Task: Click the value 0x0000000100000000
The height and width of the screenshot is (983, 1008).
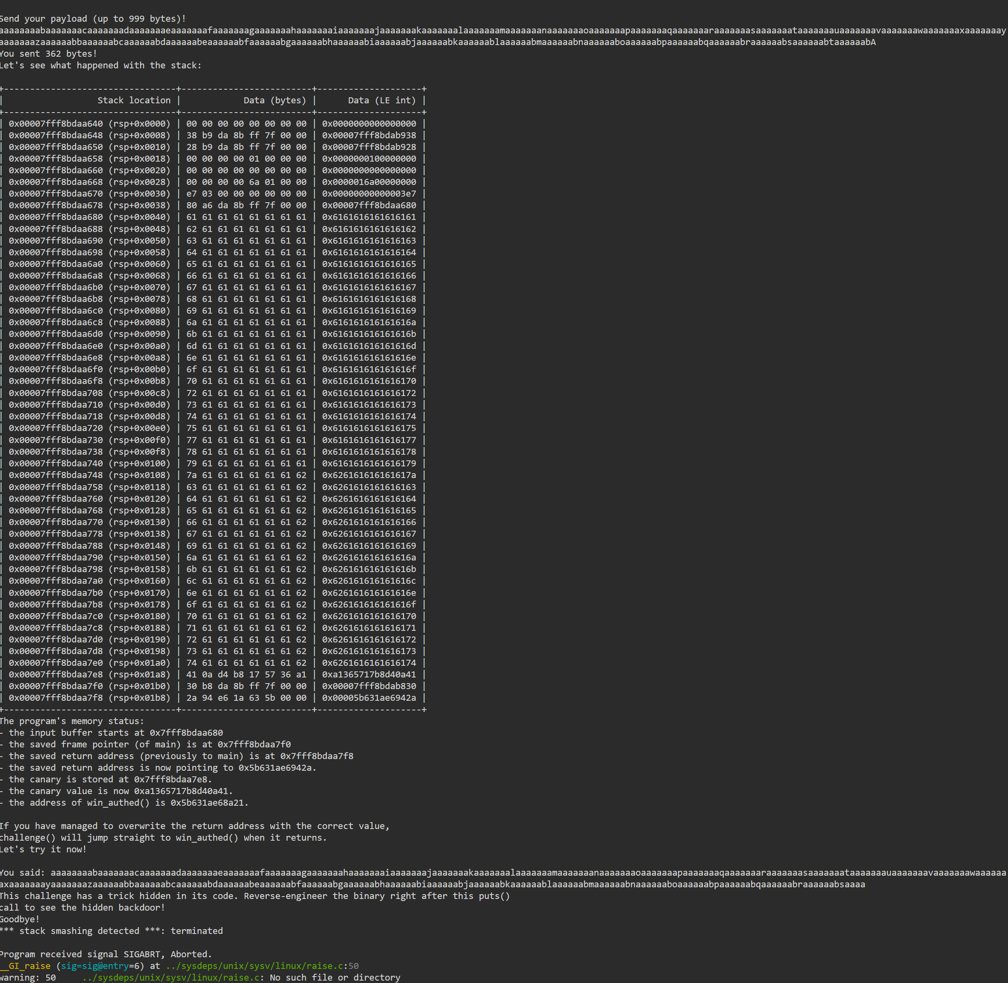Action: point(369,159)
